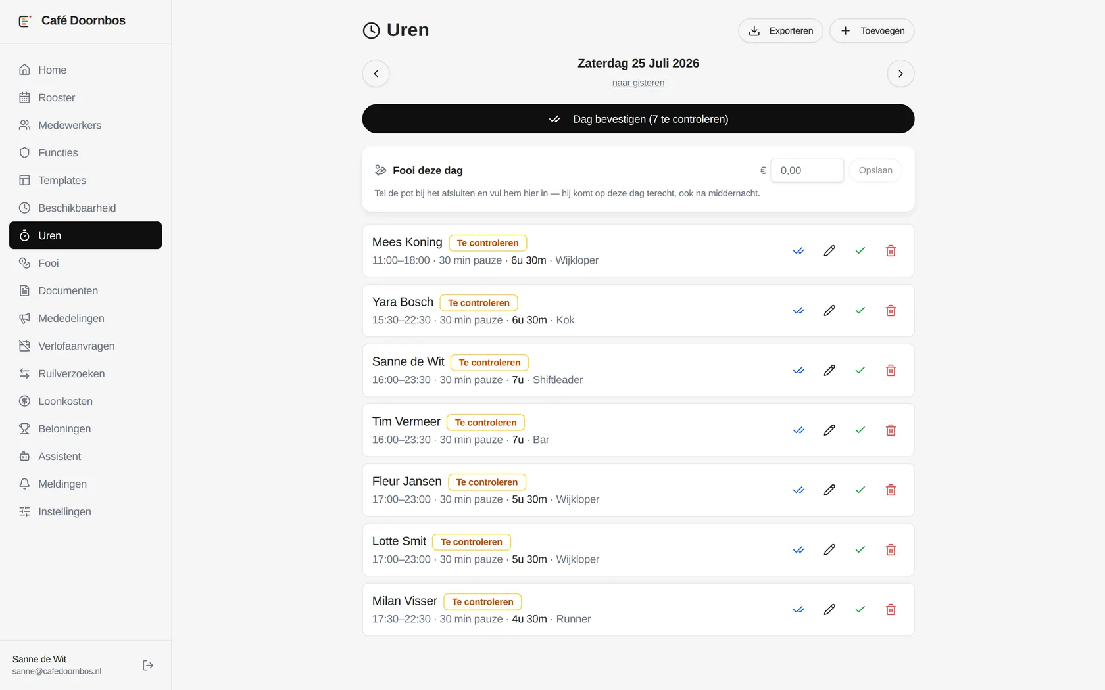1105x690 pixels.
Task: Click the Exporteren button
Action: coord(780,31)
